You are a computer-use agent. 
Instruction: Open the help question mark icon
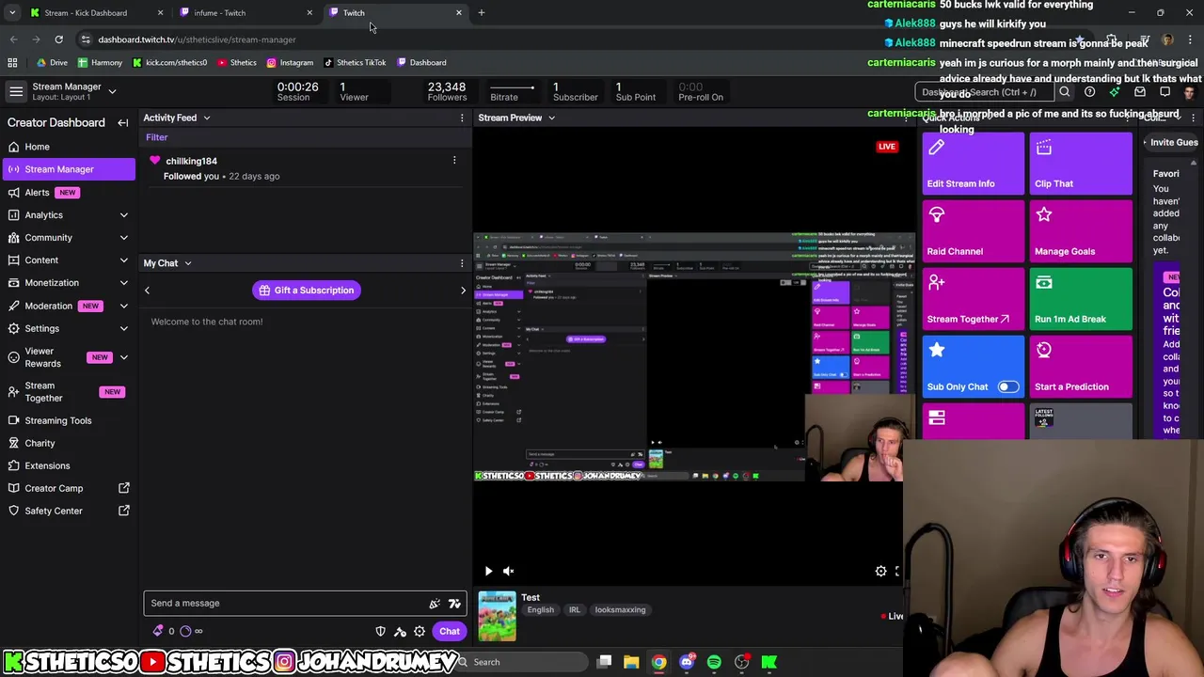click(x=1089, y=92)
